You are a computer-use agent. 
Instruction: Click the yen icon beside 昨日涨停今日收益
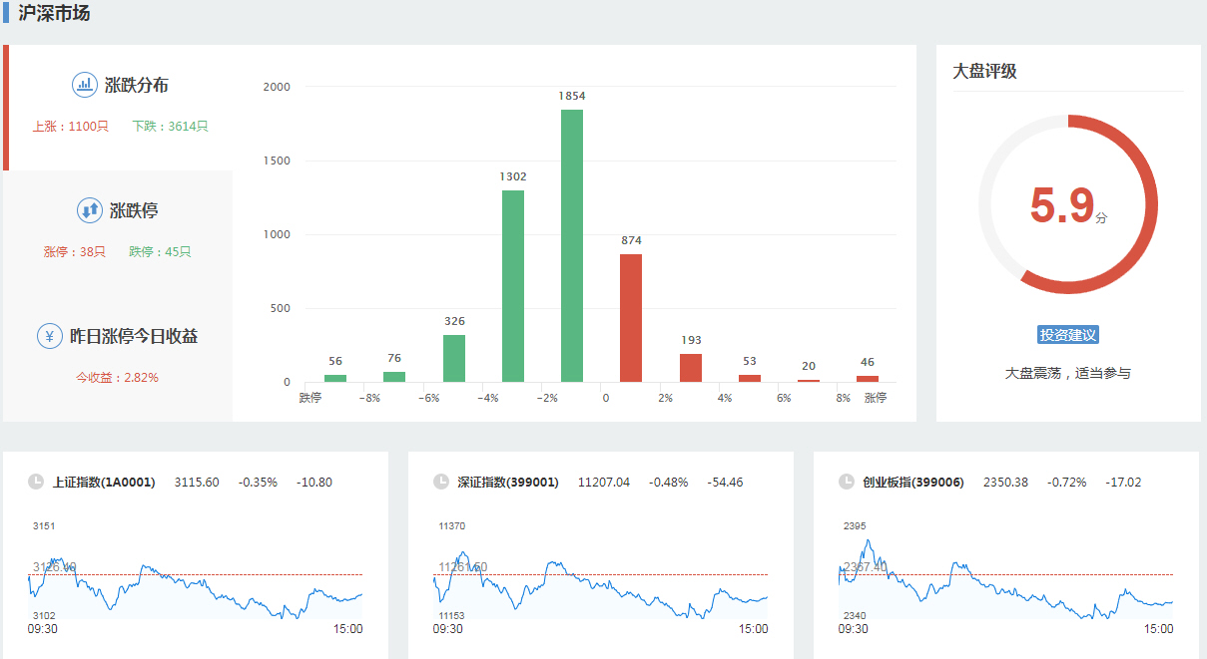pos(50,336)
